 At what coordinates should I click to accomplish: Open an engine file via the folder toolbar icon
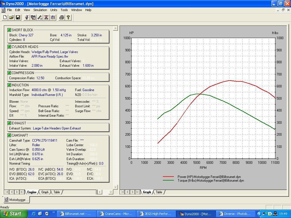click(11, 17)
